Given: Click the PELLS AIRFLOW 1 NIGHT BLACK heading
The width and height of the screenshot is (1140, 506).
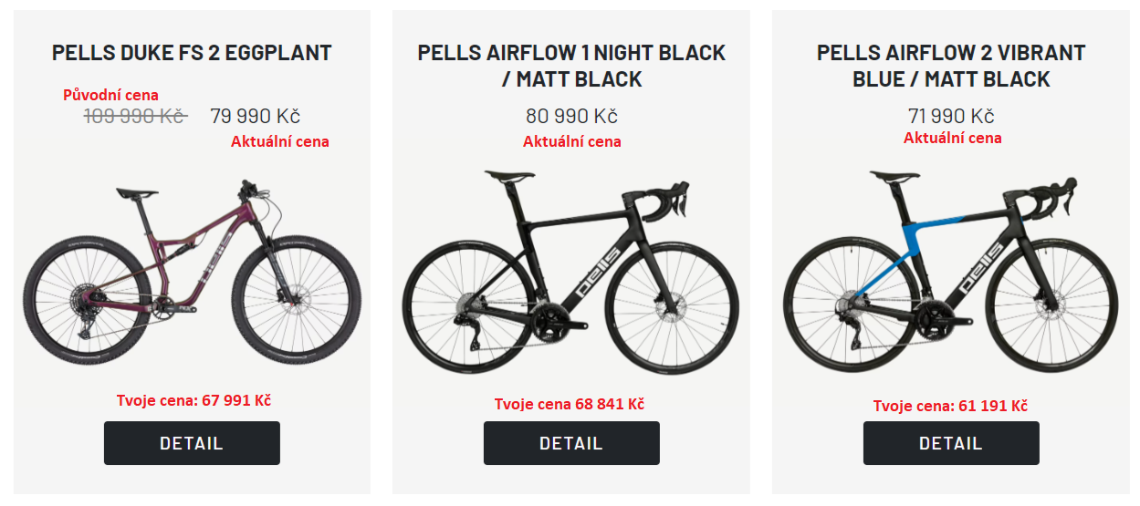Looking at the screenshot, I should click(x=571, y=66).
